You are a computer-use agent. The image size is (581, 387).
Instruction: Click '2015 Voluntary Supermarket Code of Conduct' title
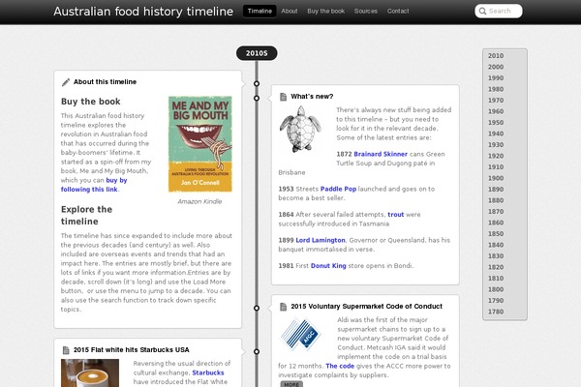coord(366,307)
